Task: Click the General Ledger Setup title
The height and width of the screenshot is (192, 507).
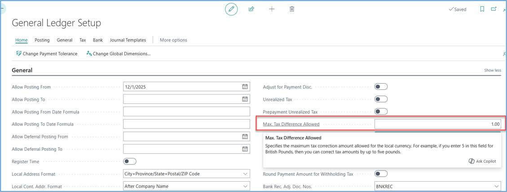Action: [56, 23]
